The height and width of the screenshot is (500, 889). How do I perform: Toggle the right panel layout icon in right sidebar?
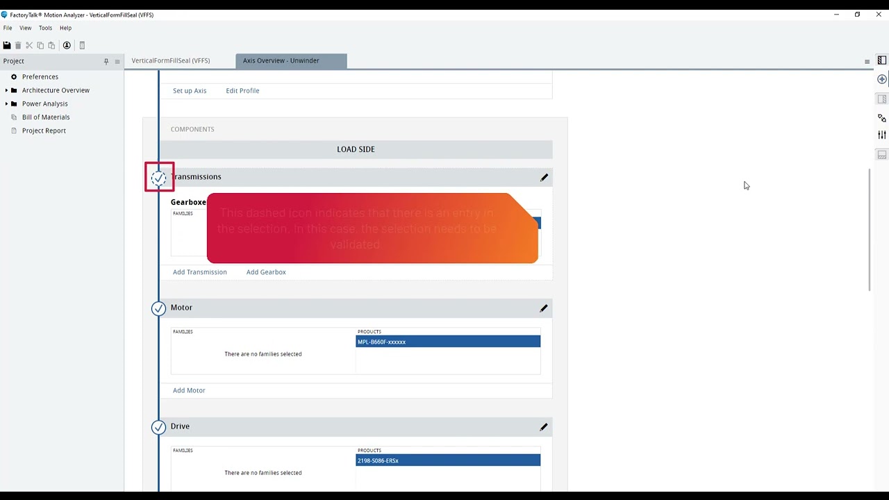tap(882, 99)
